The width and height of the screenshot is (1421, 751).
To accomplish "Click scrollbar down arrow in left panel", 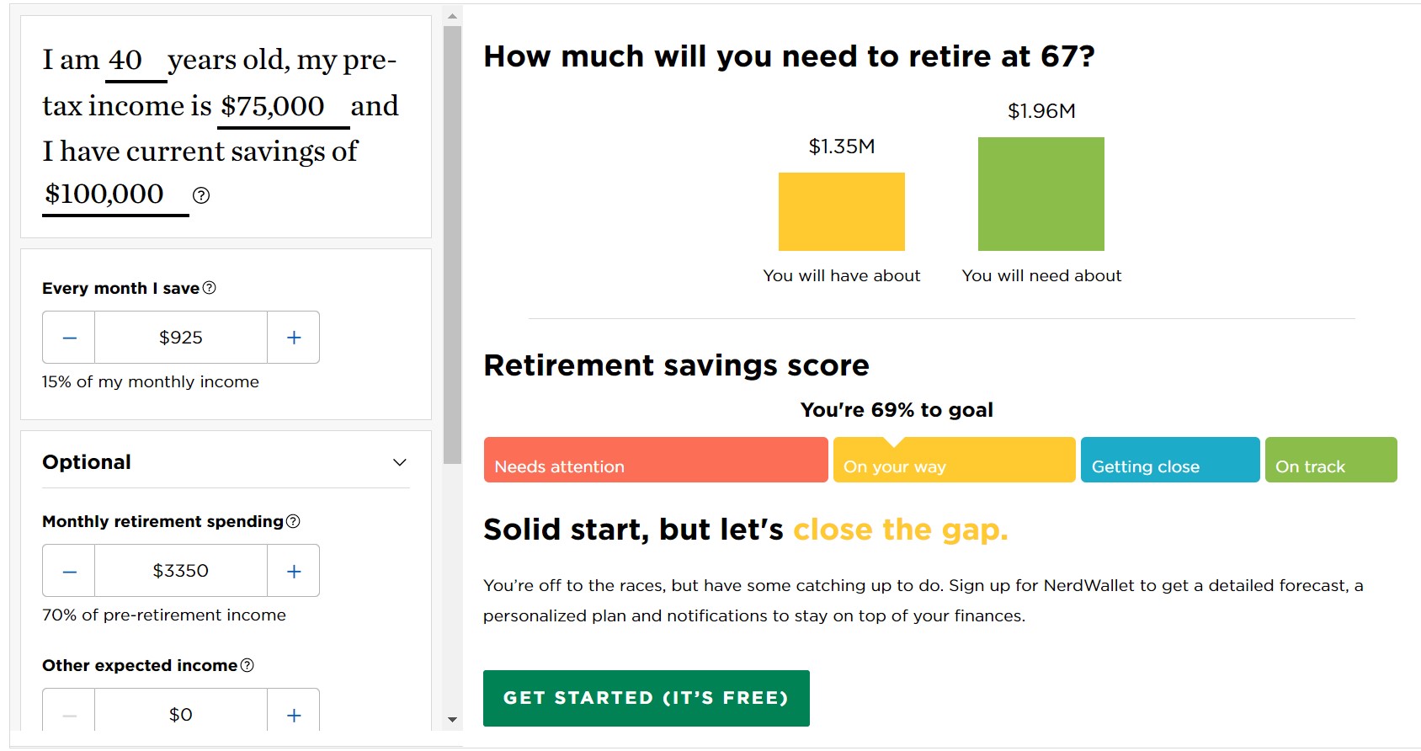I will [x=452, y=719].
